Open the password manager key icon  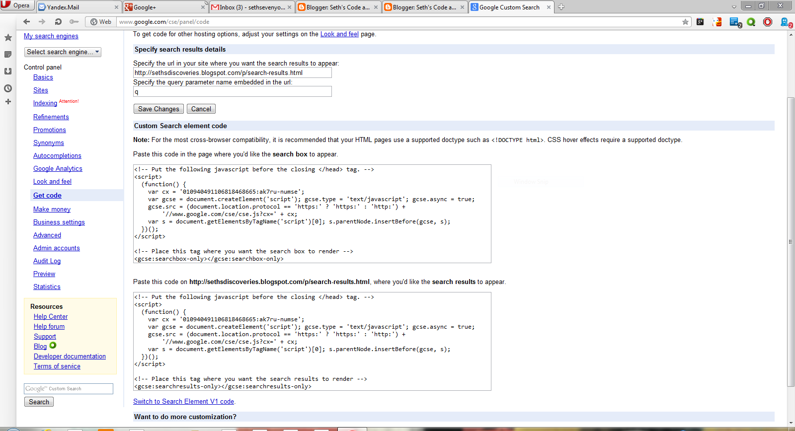[74, 22]
